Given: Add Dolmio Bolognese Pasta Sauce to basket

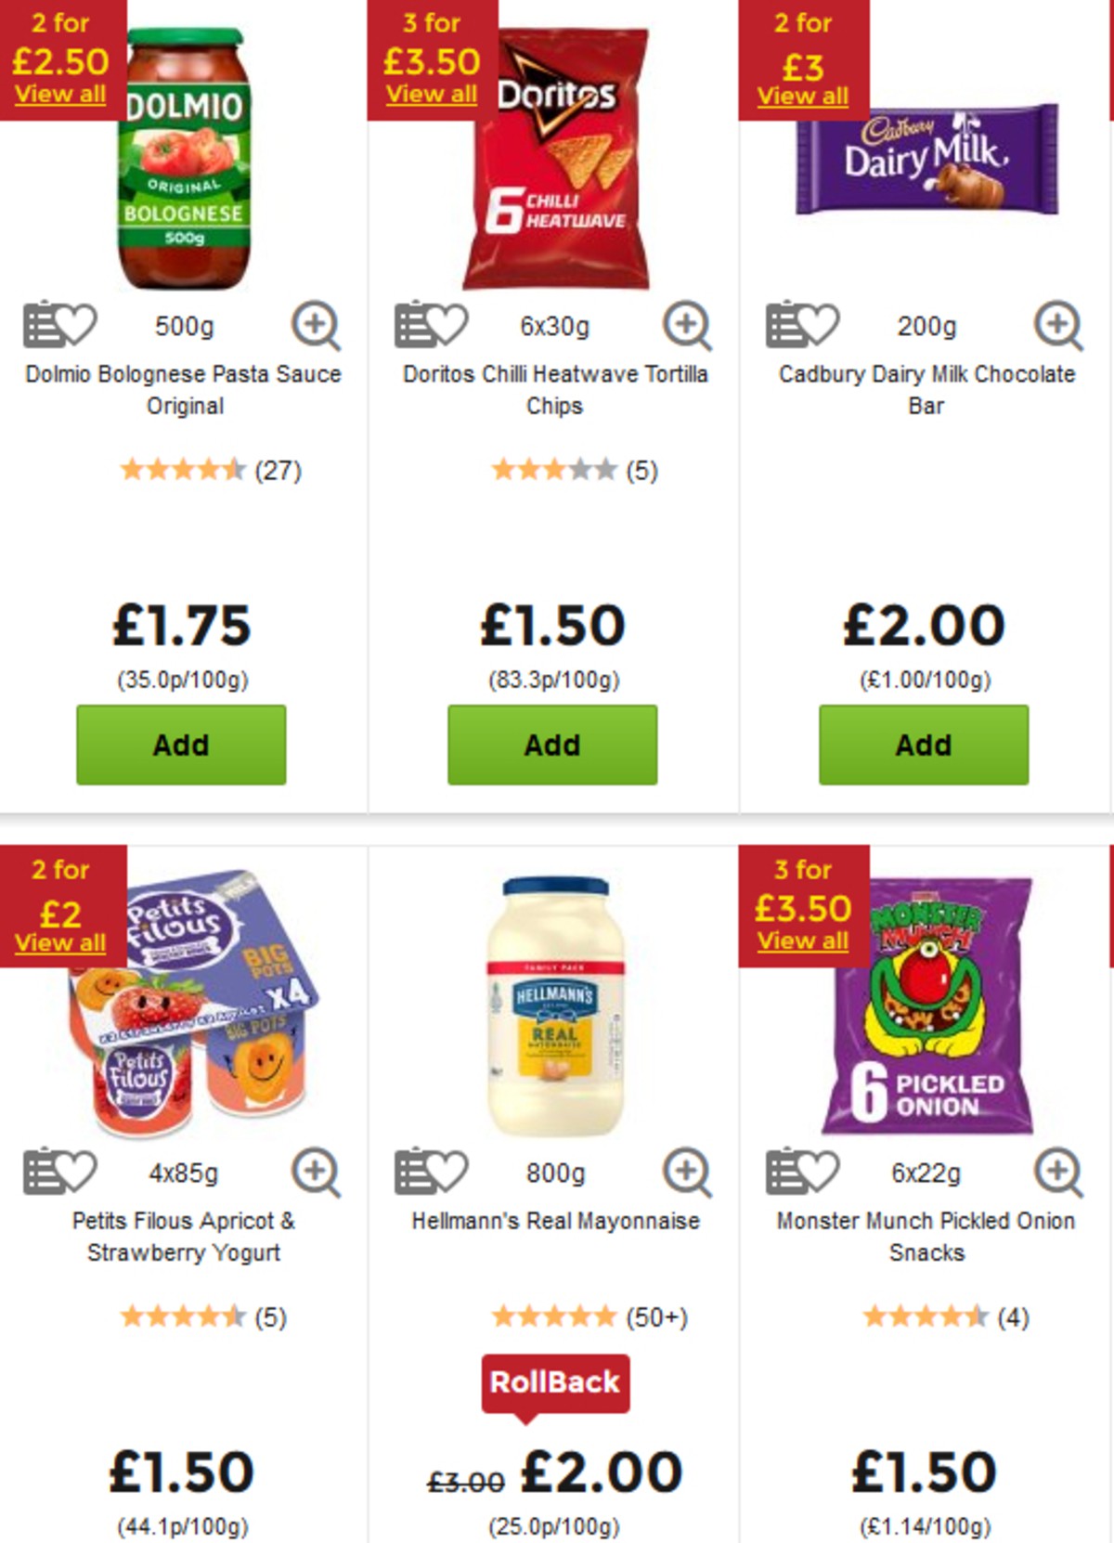Looking at the screenshot, I should (x=180, y=744).
